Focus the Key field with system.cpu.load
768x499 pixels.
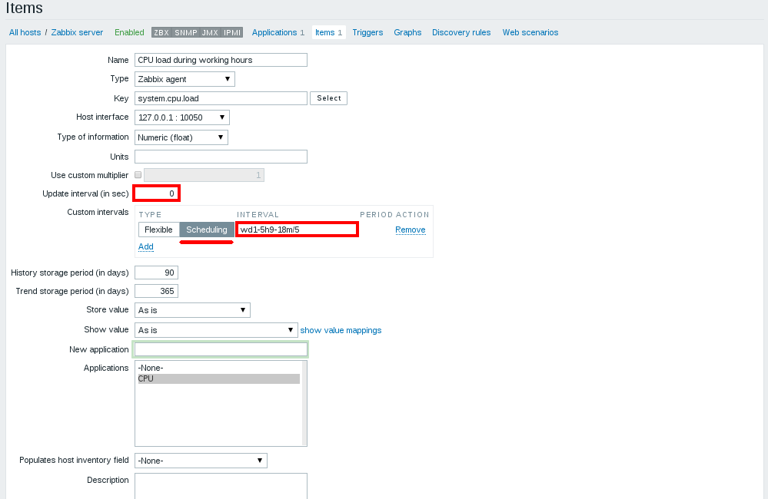click(221, 97)
